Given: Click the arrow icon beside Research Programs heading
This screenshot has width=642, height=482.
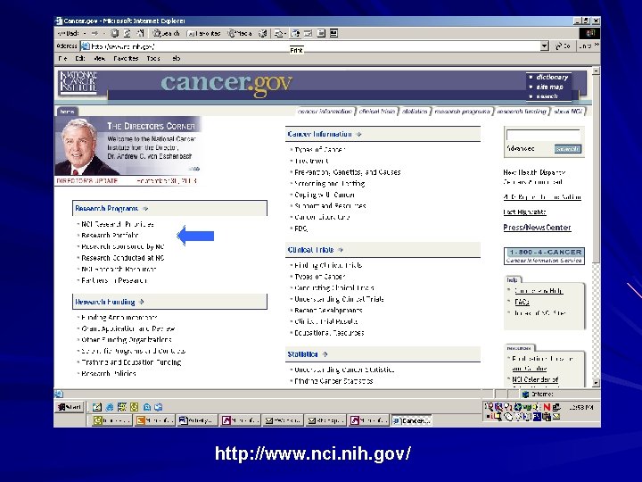Looking at the screenshot, I should pyautogui.click(x=145, y=209).
